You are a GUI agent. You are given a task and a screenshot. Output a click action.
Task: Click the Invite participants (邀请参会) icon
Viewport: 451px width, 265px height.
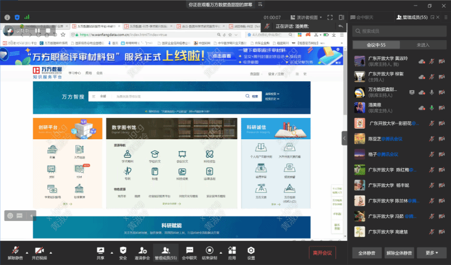(143, 253)
